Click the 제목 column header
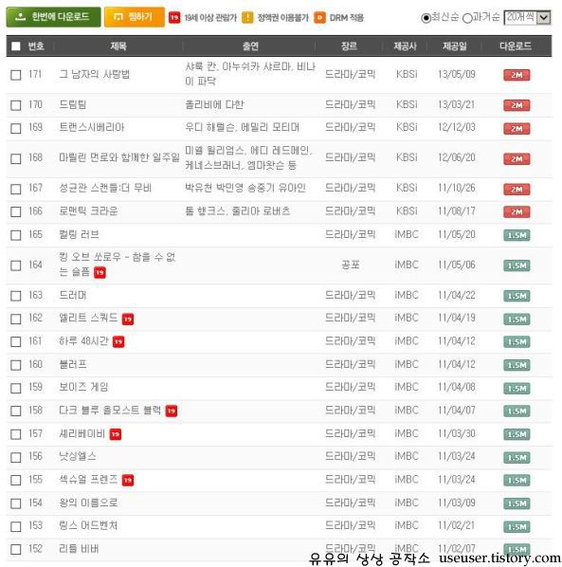This screenshot has height=567, width=562. click(118, 46)
